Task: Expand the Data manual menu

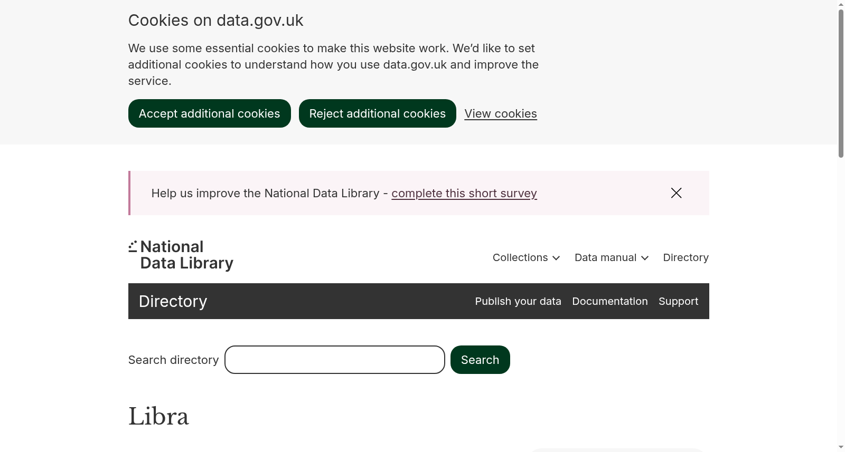Action: tap(612, 257)
